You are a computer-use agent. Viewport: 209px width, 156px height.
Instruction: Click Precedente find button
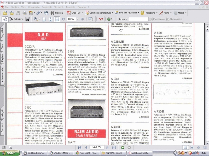pos(157,19)
